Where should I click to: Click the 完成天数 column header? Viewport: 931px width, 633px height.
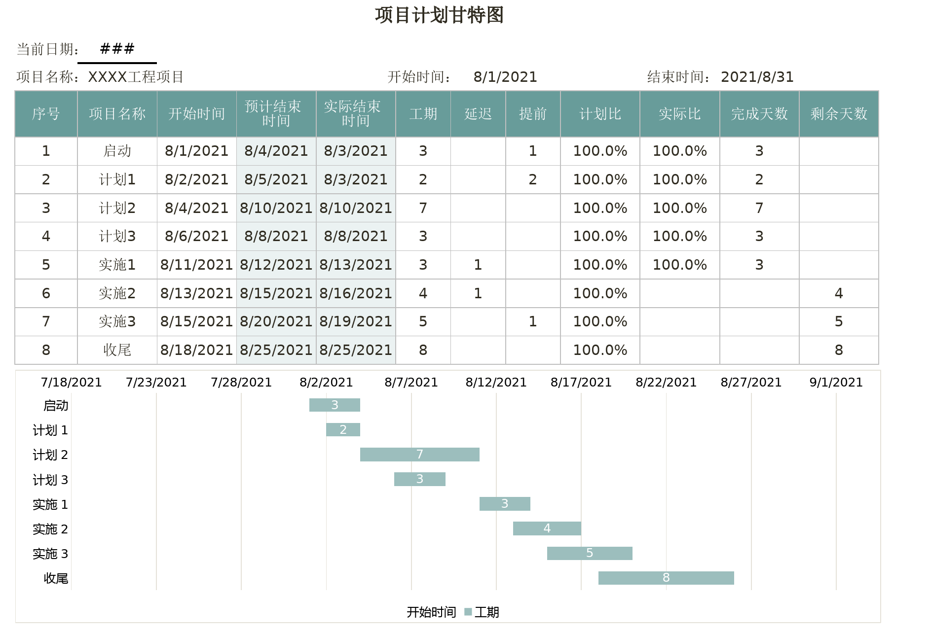(759, 114)
